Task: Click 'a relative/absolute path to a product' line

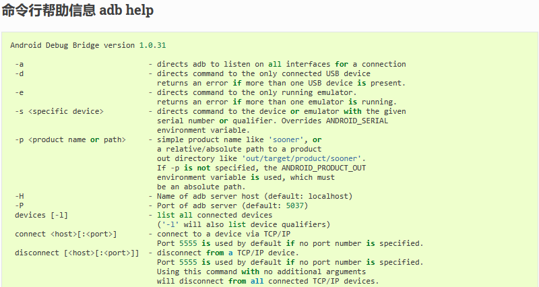Action: click(239, 149)
